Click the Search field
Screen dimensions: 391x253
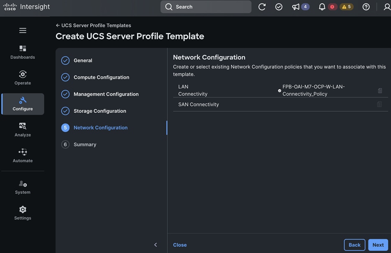206,7
